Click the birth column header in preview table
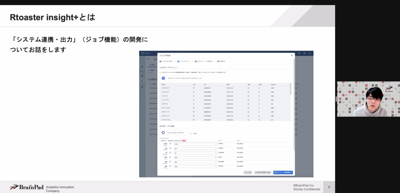 click(x=229, y=84)
